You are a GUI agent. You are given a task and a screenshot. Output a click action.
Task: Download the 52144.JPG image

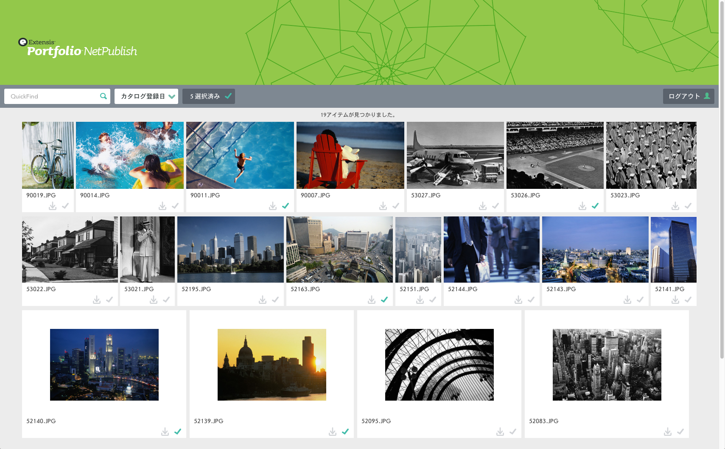[518, 300]
